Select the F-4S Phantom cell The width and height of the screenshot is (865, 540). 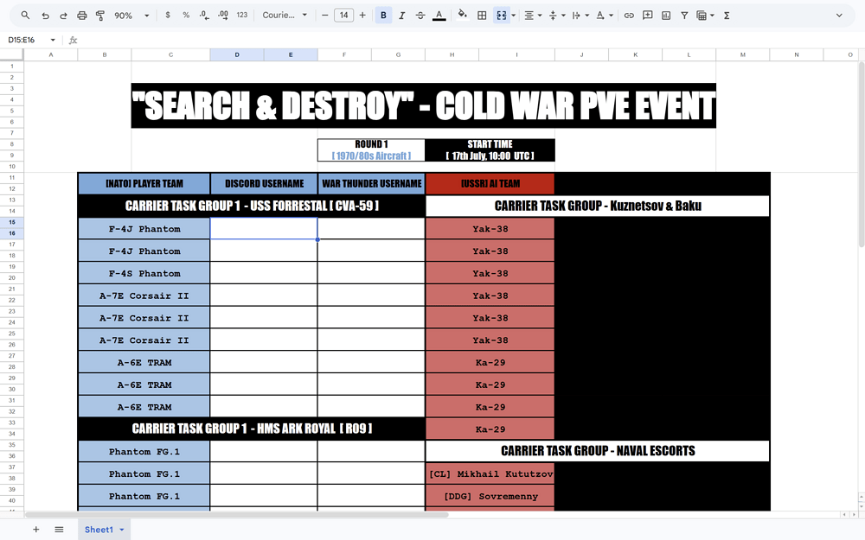(x=144, y=273)
